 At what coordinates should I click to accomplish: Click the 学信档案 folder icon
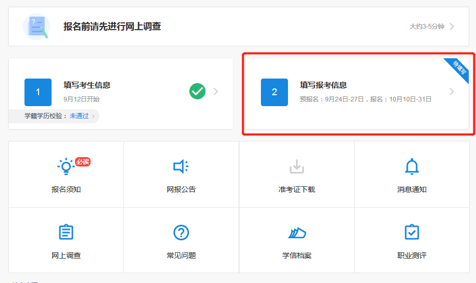tap(296, 233)
